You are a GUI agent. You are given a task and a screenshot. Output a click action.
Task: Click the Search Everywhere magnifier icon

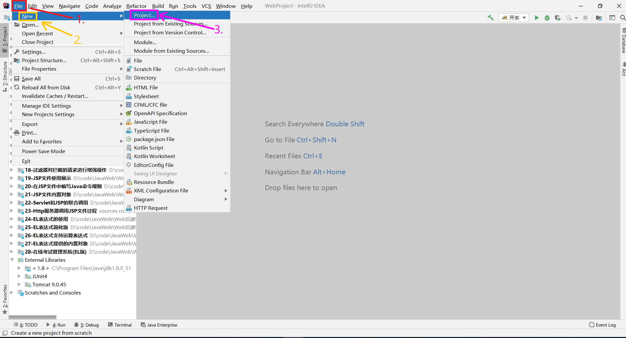coord(623,18)
